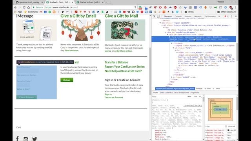
Task: Collapse the div id cardBalanceWrapper node
Action: pos(166,32)
